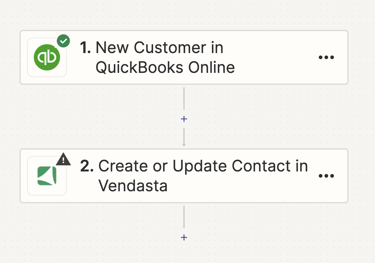Add a step between steps 1 and 2
The width and height of the screenshot is (375, 263).
184,119
